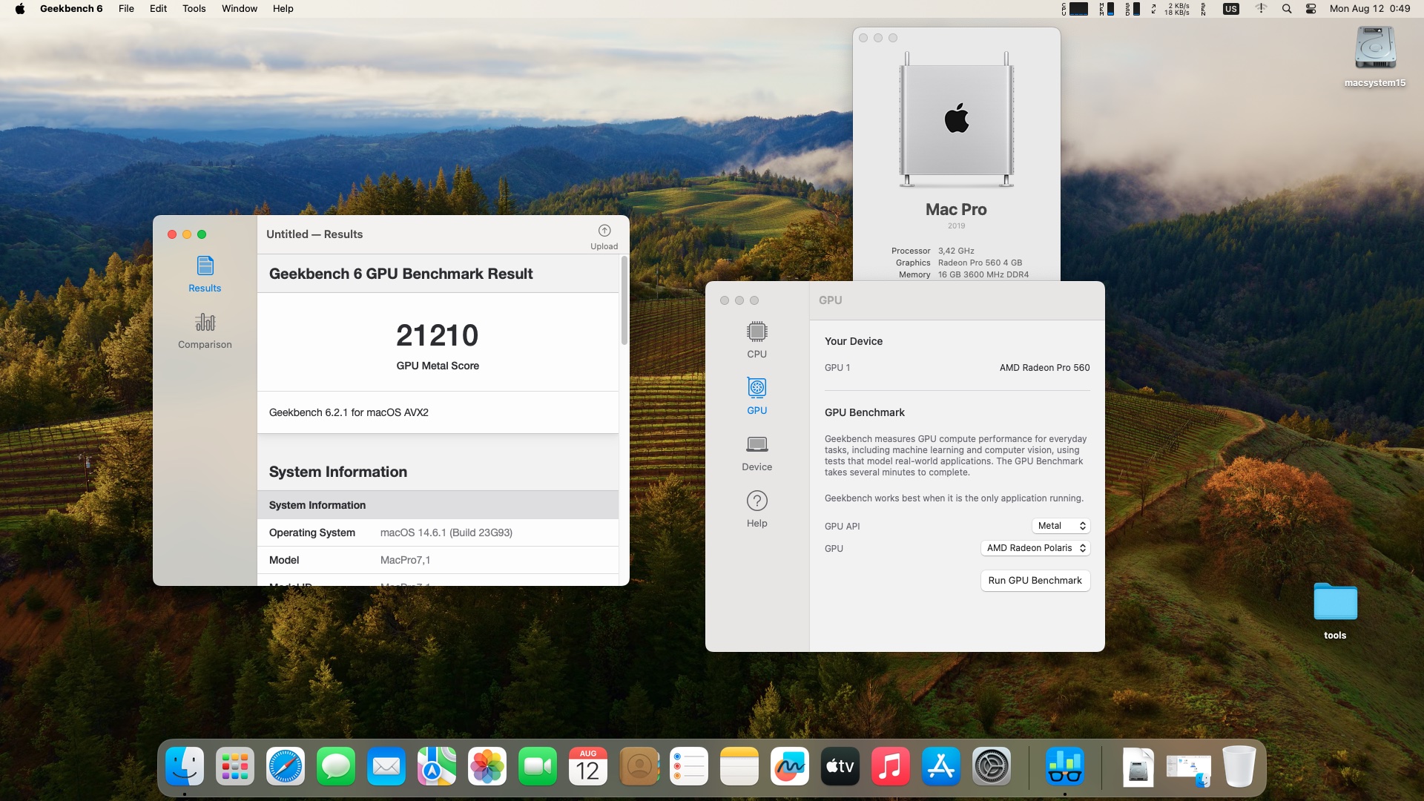Screen dimensions: 1424x801
Task: Click the US input source menu
Action: [1230, 9]
